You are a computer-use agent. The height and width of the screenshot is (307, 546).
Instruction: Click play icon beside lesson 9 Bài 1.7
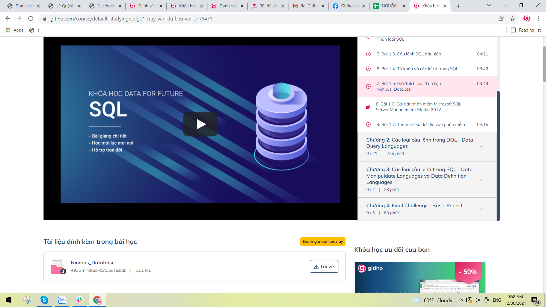pyautogui.click(x=368, y=125)
